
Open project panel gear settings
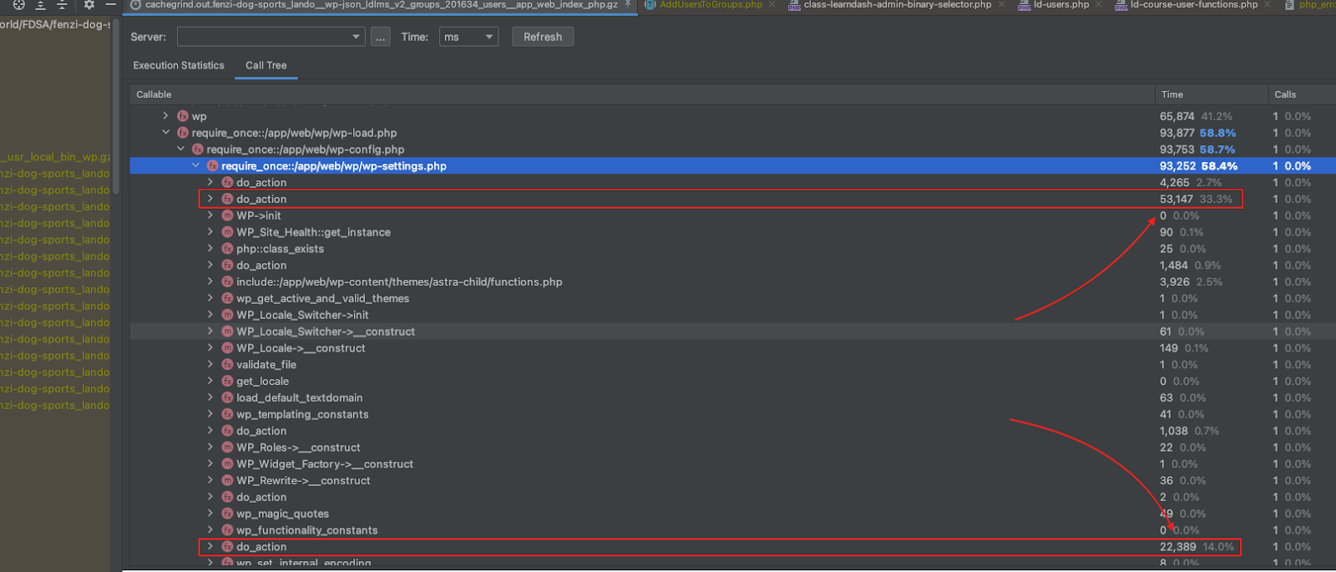[x=89, y=4]
